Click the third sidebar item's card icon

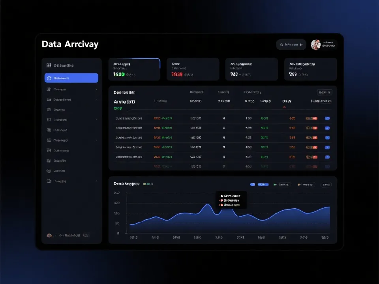pos(49,99)
